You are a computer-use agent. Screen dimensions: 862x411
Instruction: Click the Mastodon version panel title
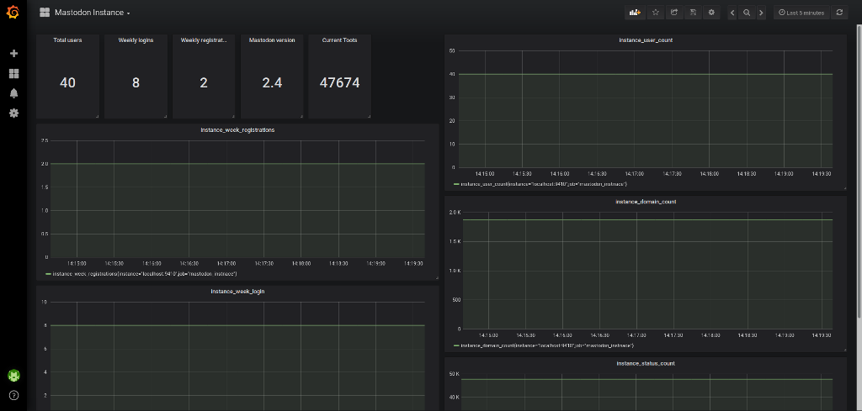[272, 40]
